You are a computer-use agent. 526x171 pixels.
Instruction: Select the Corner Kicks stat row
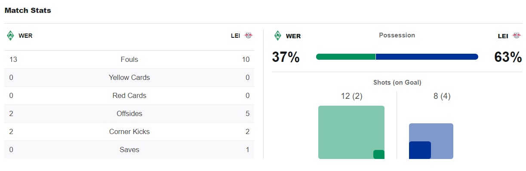pyautogui.click(x=129, y=132)
